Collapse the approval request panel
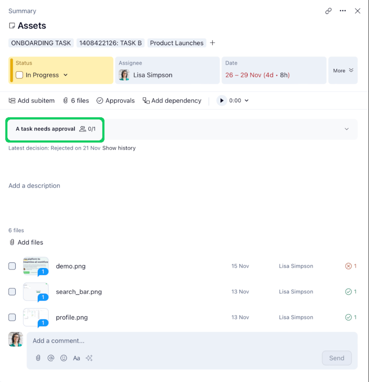This screenshot has width=369, height=382. (346, 129)
